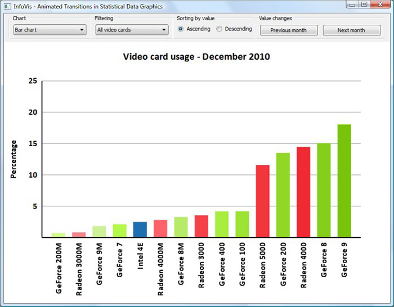394x307 pixels.
Task: Click the GeForce 400 bar
Action: coord(222,224)
